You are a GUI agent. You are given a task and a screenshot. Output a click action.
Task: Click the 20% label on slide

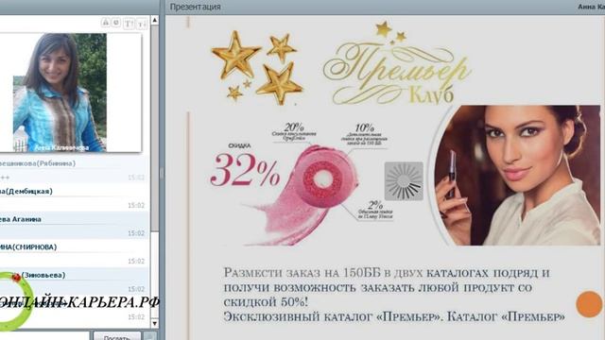click(294, 127)
